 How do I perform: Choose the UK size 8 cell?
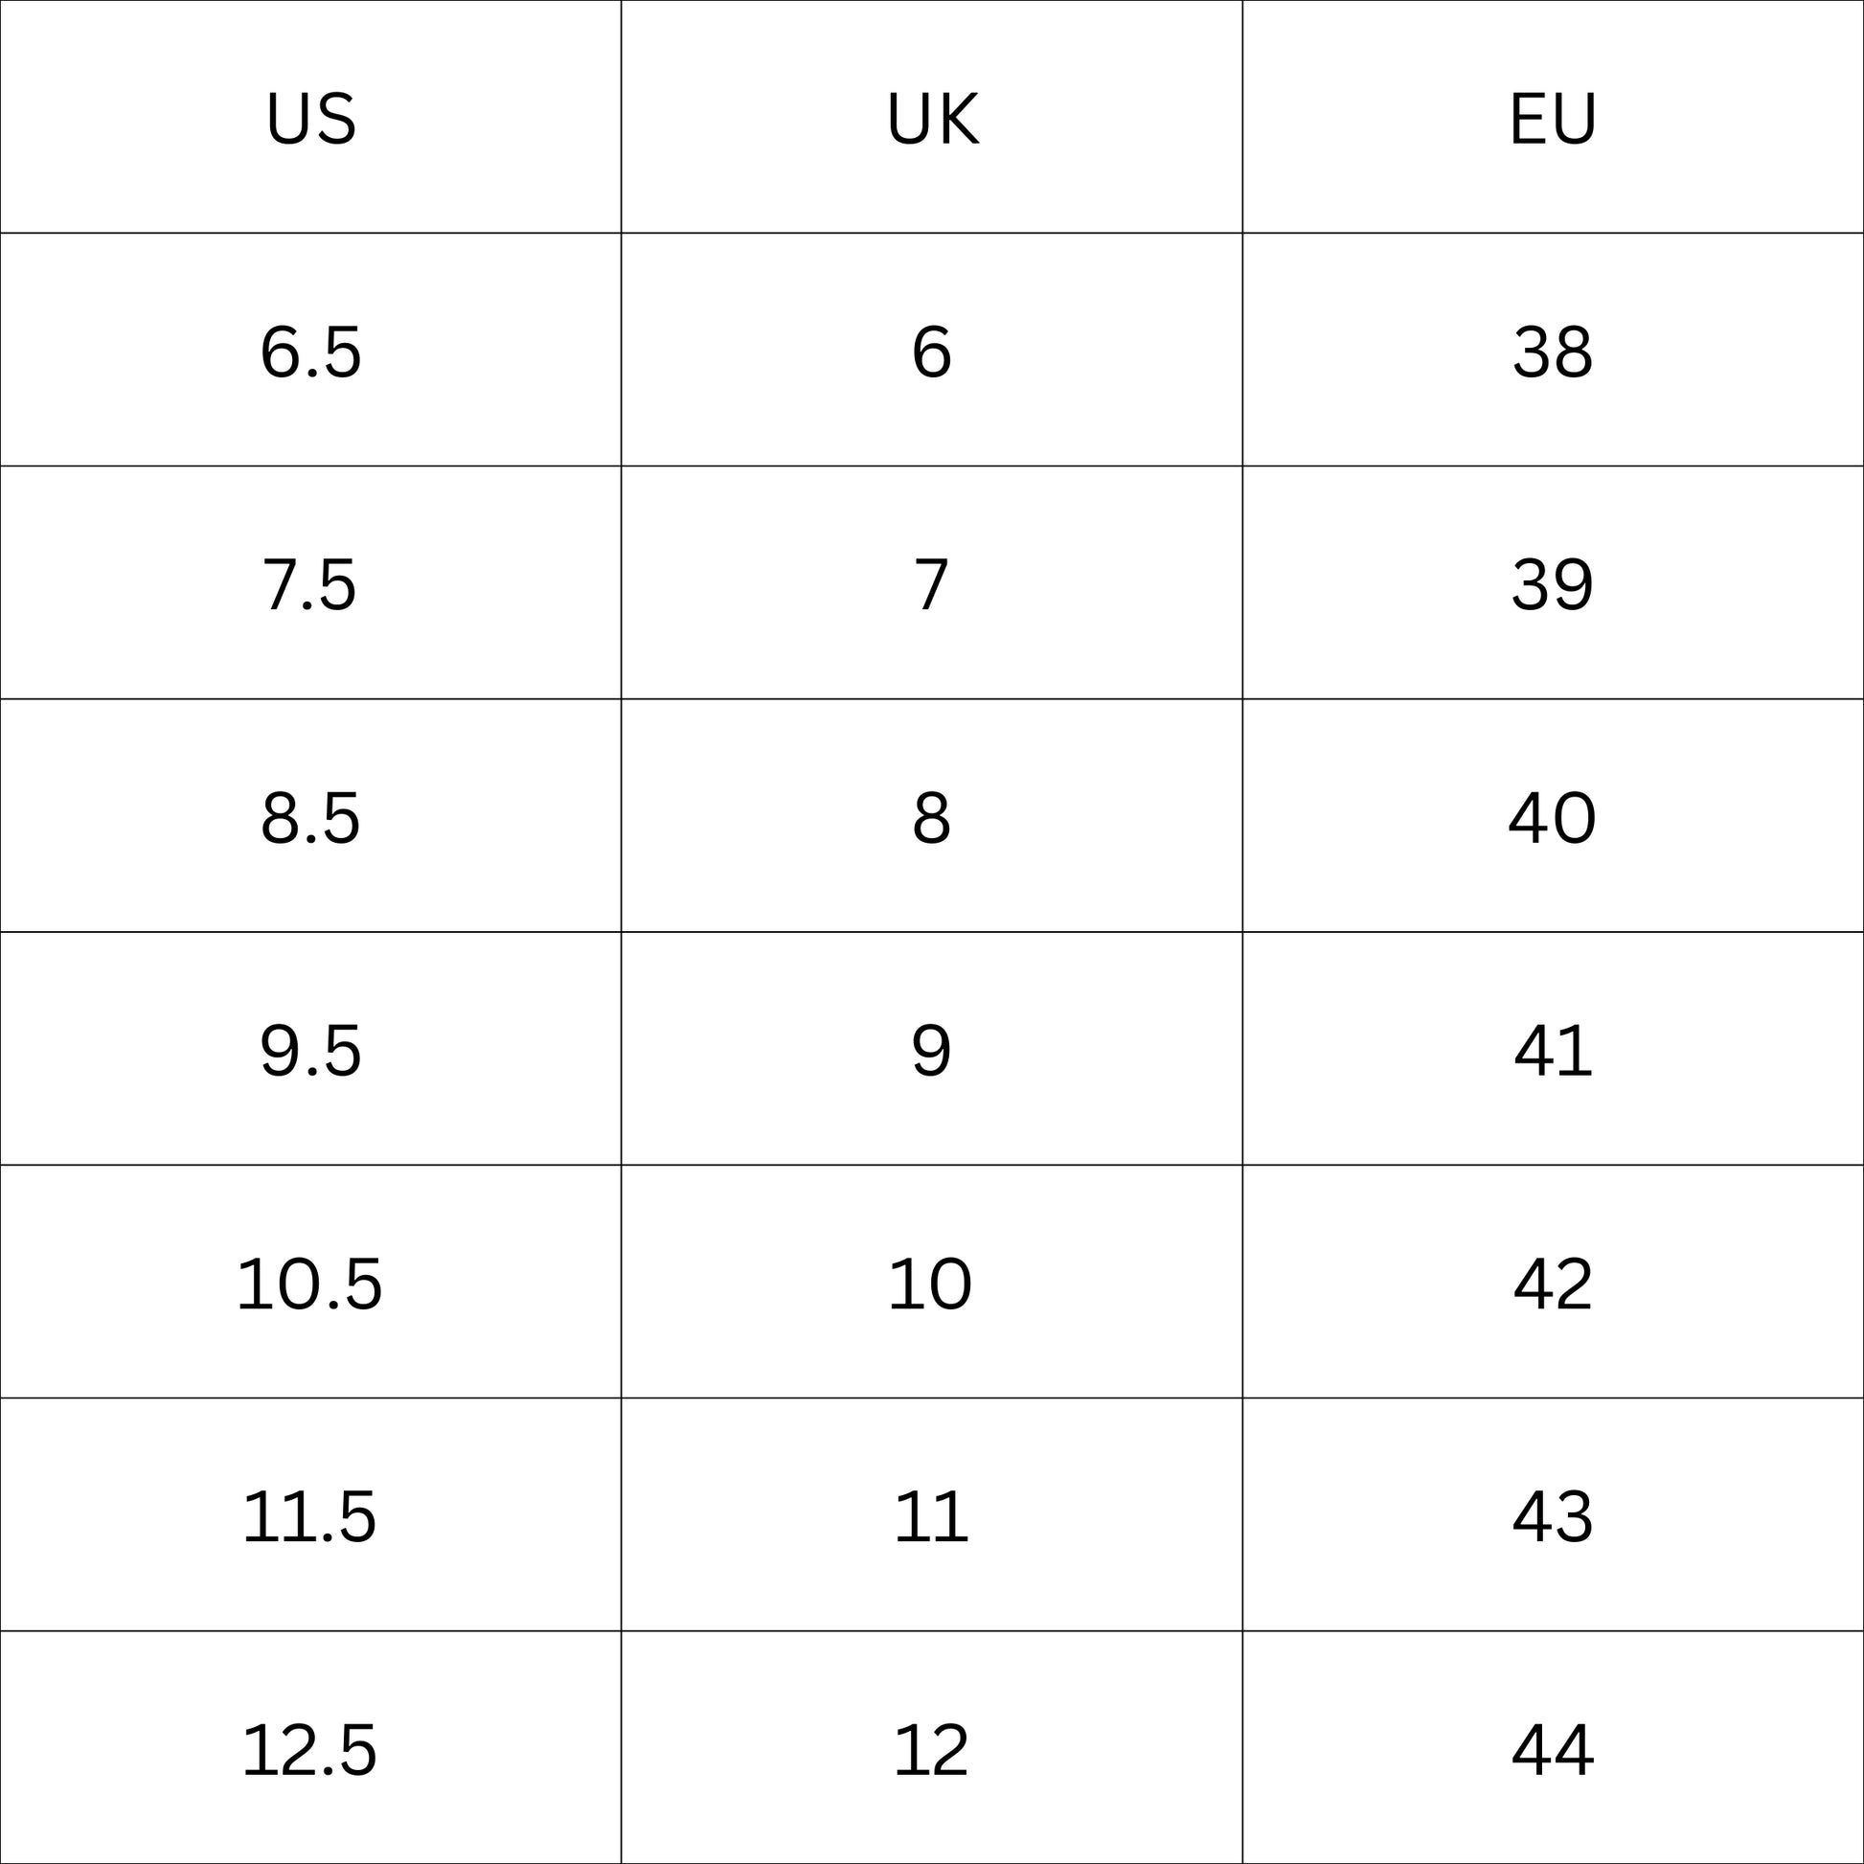[x=932, y=817]
